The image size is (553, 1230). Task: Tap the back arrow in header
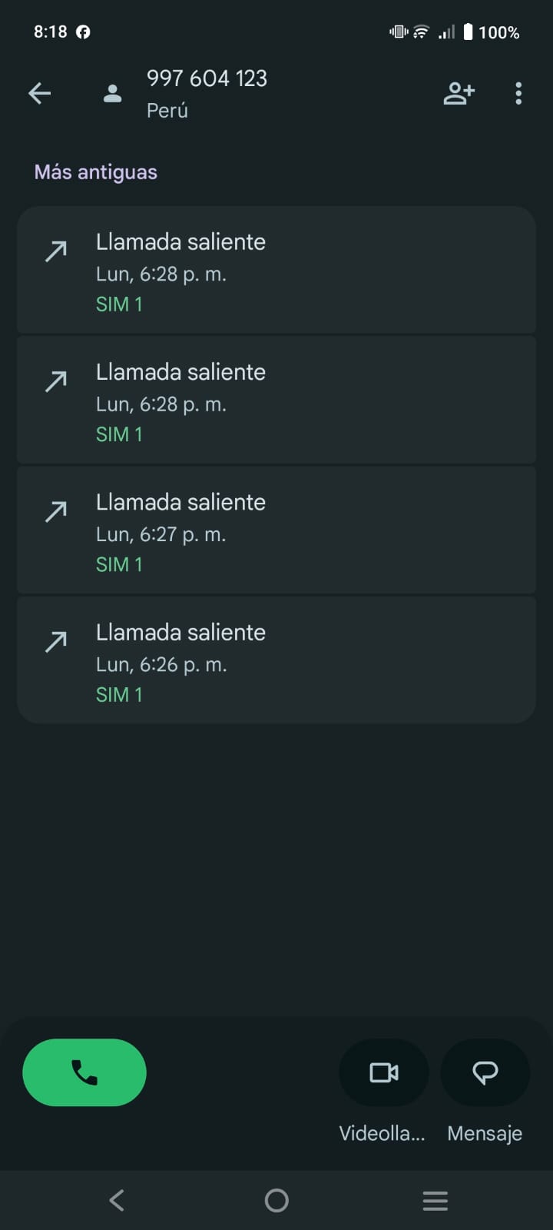point(40,94)
